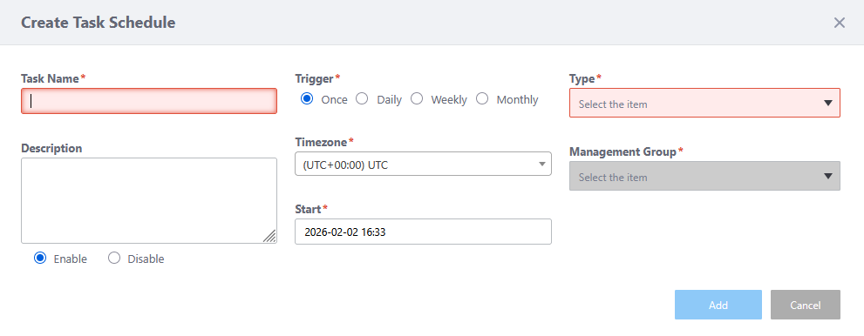Select the Daily trigger option
Image resolution: width=864 pixels, height=336 pixels.
(x=362, y=99)
